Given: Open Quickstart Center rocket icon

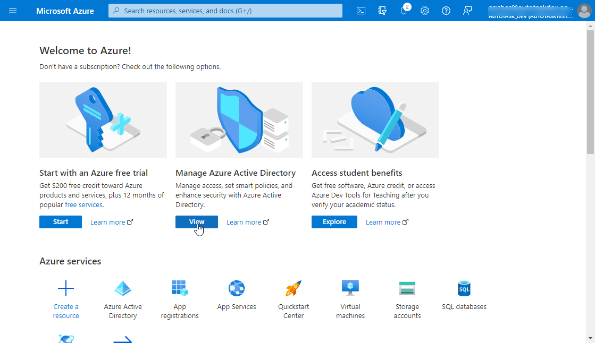Looking at the screenshot, I should point(294,288).
